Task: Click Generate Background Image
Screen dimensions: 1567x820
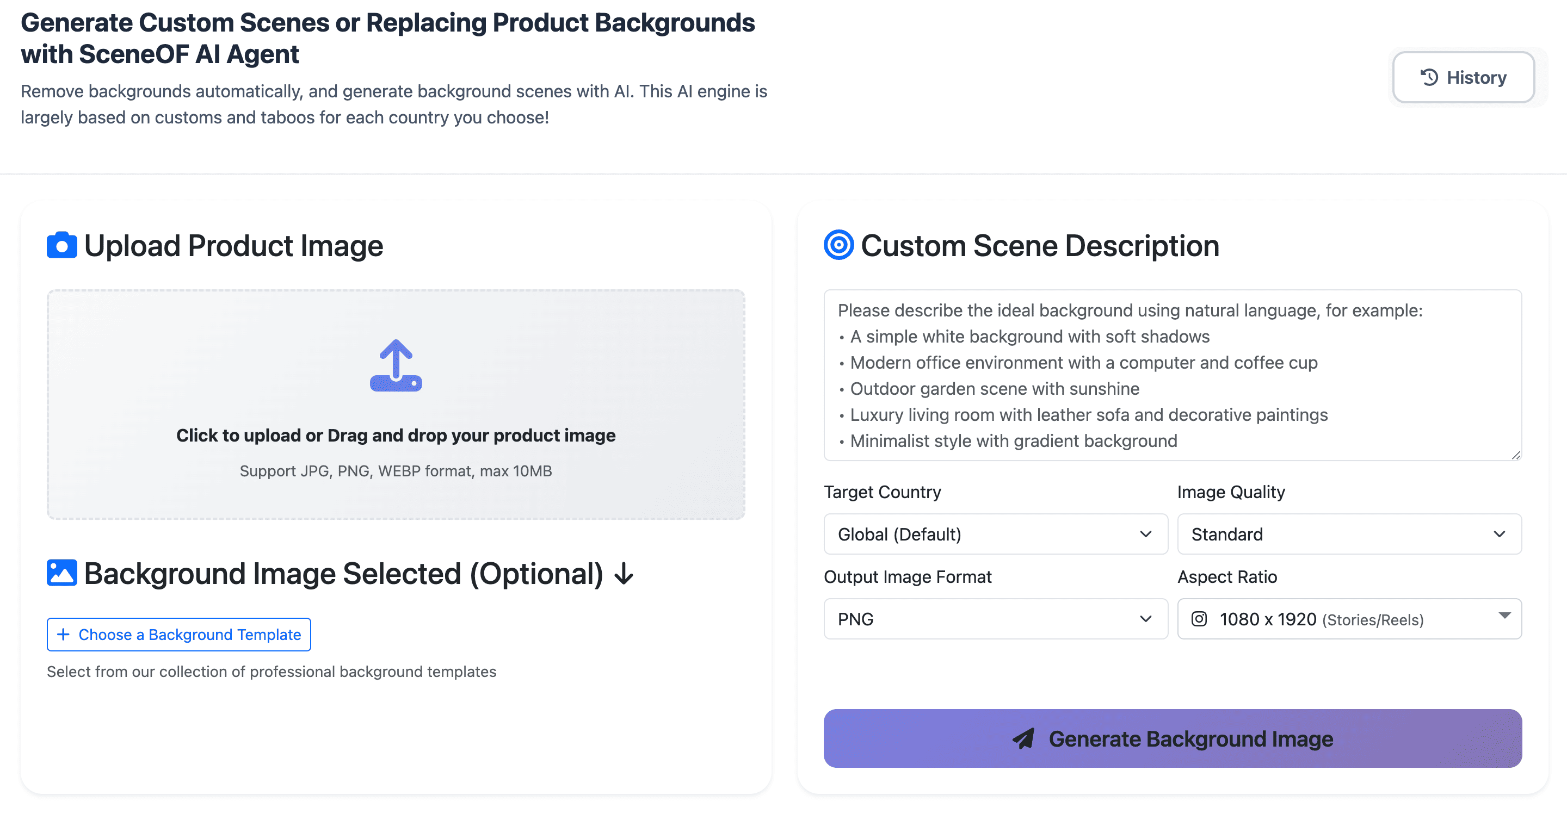Action: (1172, 738)
